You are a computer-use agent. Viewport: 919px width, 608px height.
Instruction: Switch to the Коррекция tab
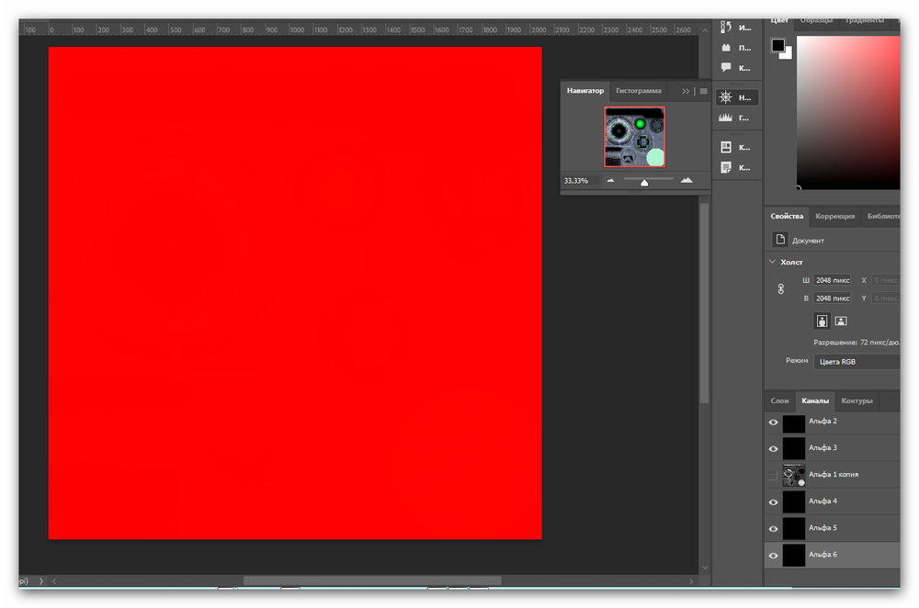coord(835,216)
